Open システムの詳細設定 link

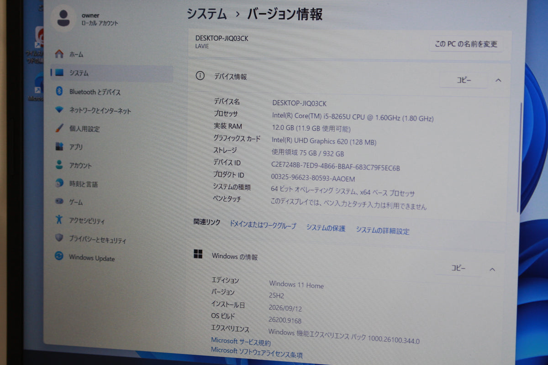(x=383, y=231)
